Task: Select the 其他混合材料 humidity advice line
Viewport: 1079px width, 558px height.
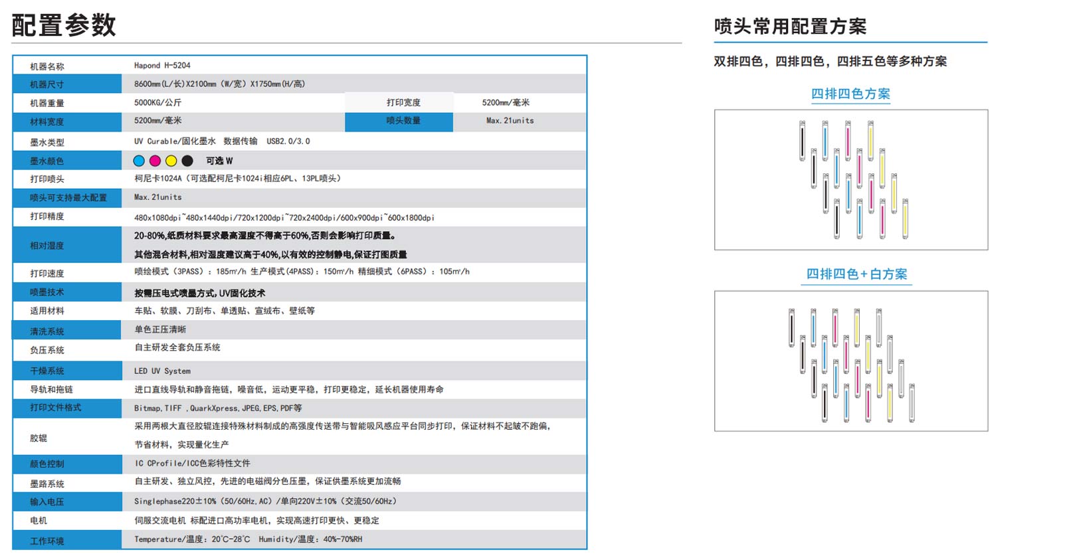Action: pyautogui.click(x=270, y=254)
